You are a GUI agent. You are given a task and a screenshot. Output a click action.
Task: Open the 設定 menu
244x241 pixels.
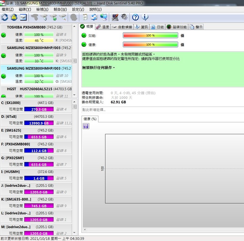point(78,9)
